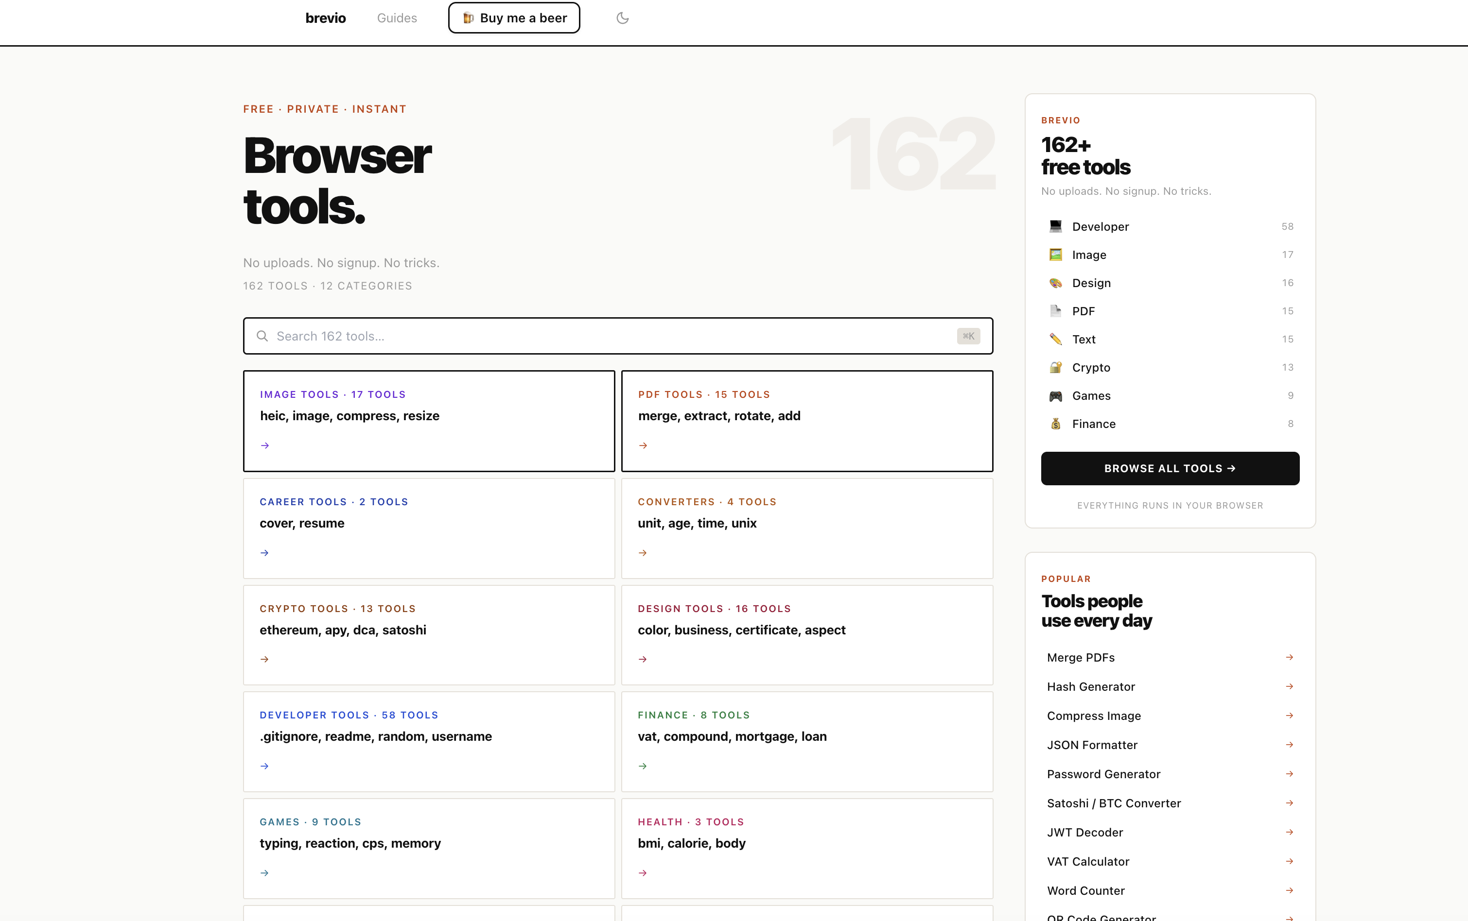Viewport: 1468px width, 921px height.
Task: Click the arrow next to Merge PDFs
Action: pos(1290,657)
